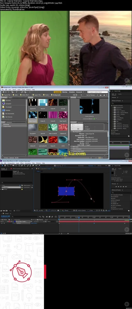Expand Synthetics presets folder
This screenshot has height=309, width=132.
click(x=113, y=120)
